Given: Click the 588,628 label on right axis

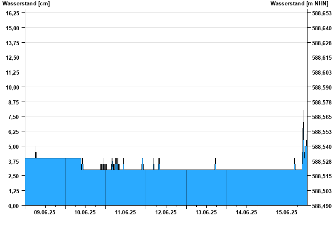Looking at the screenshot, I should click(322, 43).
